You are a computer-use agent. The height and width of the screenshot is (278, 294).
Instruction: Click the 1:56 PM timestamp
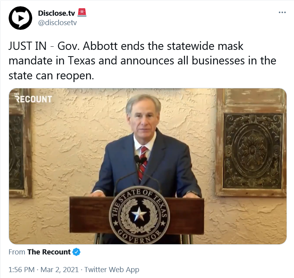22,270
